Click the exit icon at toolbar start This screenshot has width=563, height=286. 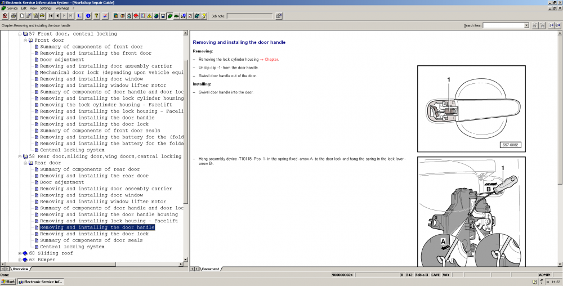click(x=5, y=16)
